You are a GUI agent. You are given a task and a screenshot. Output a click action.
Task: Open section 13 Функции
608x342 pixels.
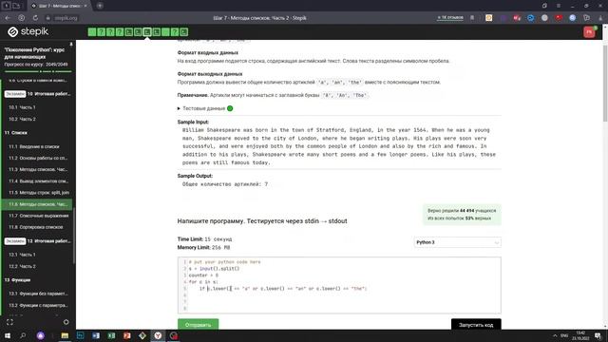[x=17, y=280]
